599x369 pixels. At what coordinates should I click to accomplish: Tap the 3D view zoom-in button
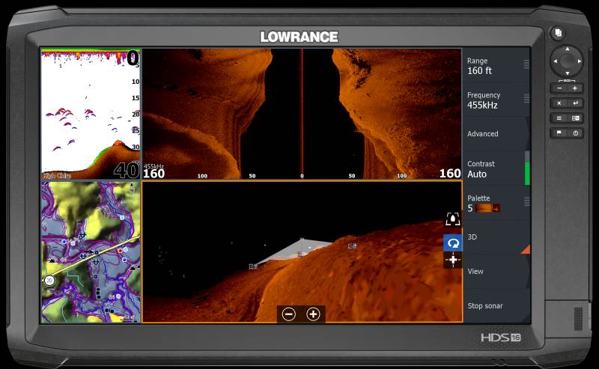[313, 314]
